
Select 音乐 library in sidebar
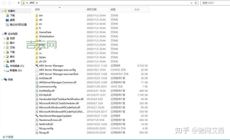coord(12,57)
